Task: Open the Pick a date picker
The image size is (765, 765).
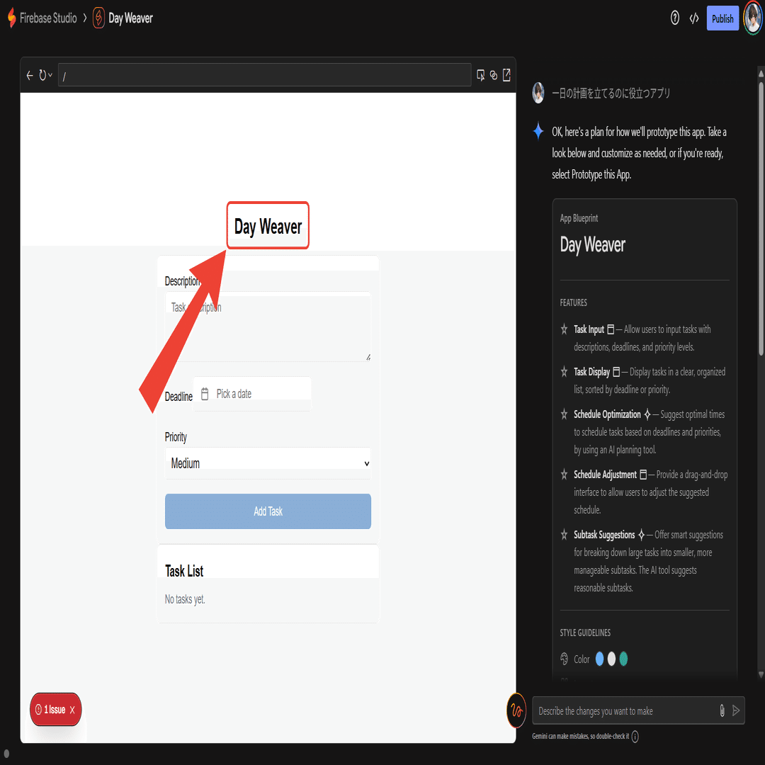Action: click(x=252, y=394)
